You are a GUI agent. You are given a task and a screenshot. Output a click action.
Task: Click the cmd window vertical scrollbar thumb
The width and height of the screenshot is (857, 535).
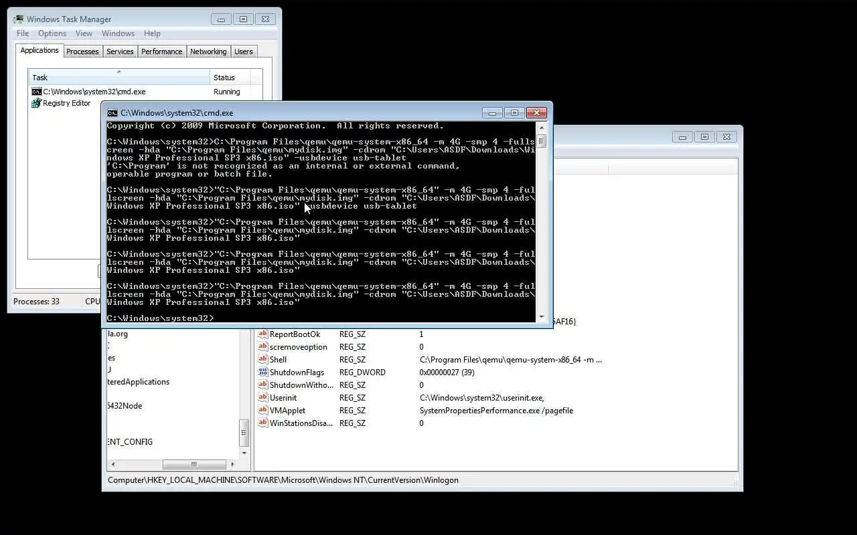(541, 141)
